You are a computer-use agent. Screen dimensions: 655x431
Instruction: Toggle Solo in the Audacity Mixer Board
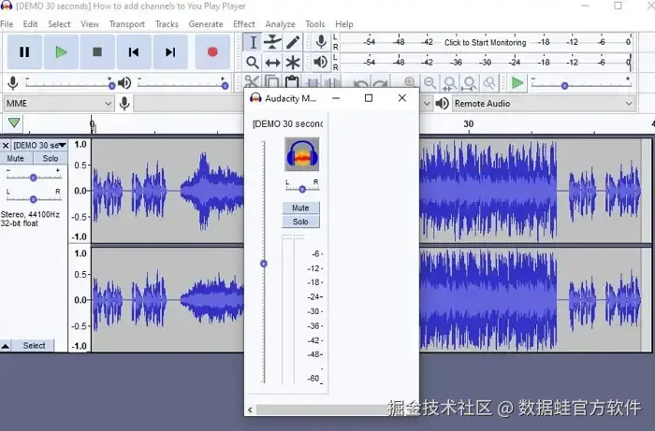pos(300,222)
